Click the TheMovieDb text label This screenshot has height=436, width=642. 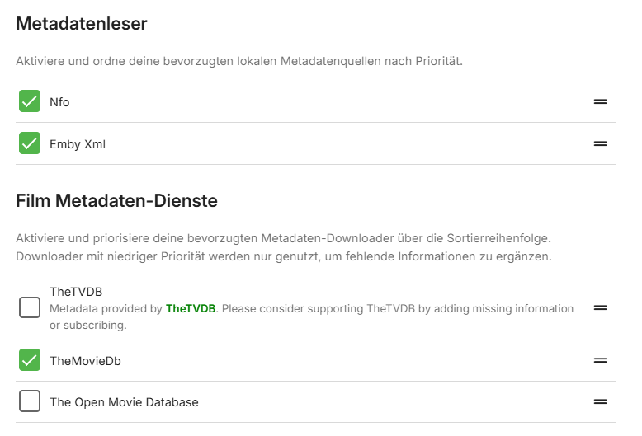coord(86,361)
